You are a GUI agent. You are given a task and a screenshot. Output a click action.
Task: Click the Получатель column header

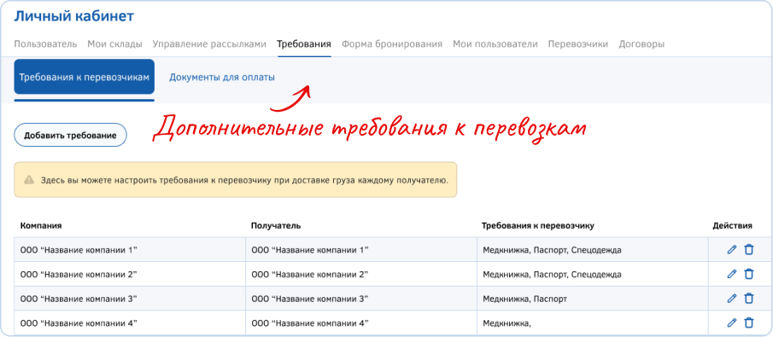(x=276, y=225)
